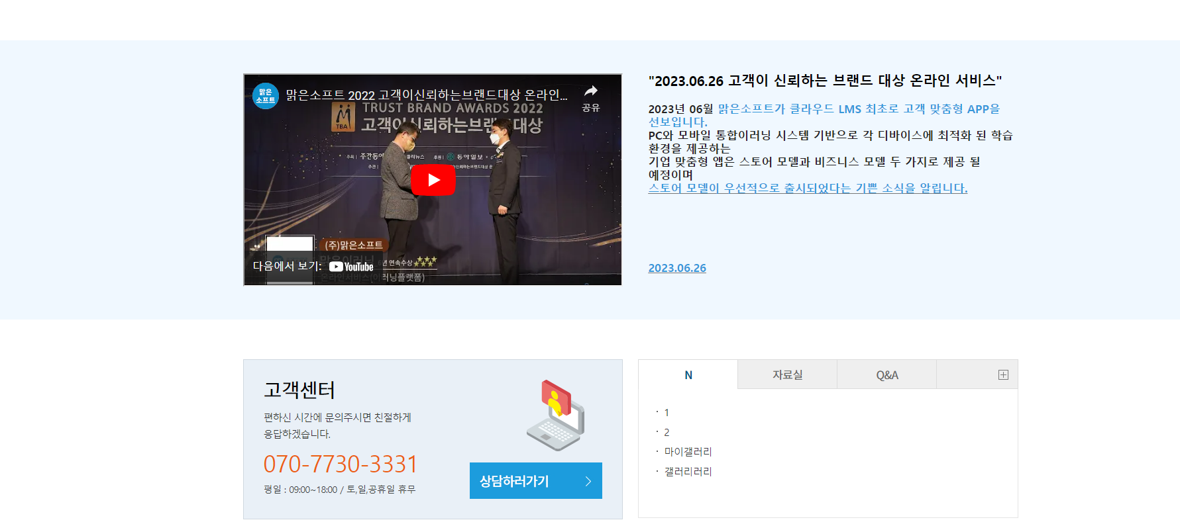
Task: Switch to the 자료실 tab
Action: coord(787,375)
